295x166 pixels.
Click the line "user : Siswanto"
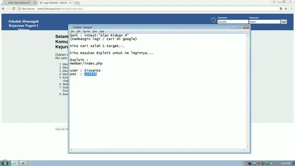pyautogui.click(x=85, y=71)
